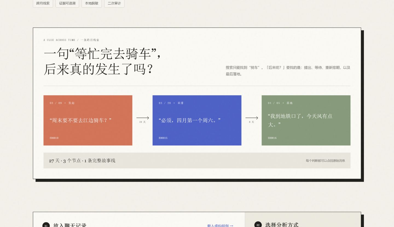Click evidence ID E00010
Image resolution: width=394 pixels, height=227 pixels.
(54, 138)
